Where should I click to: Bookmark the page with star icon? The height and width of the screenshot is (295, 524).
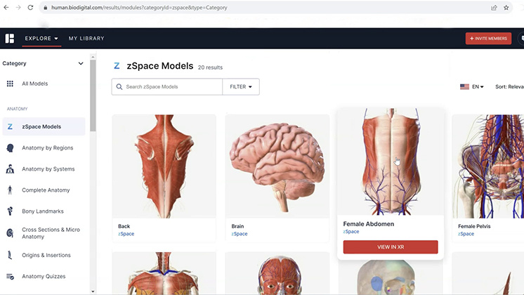coord(506,7)
